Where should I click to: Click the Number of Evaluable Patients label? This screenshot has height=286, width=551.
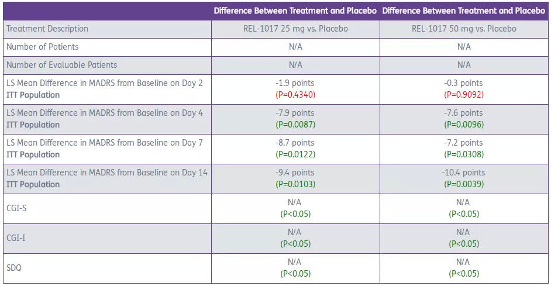pos(61,65)
